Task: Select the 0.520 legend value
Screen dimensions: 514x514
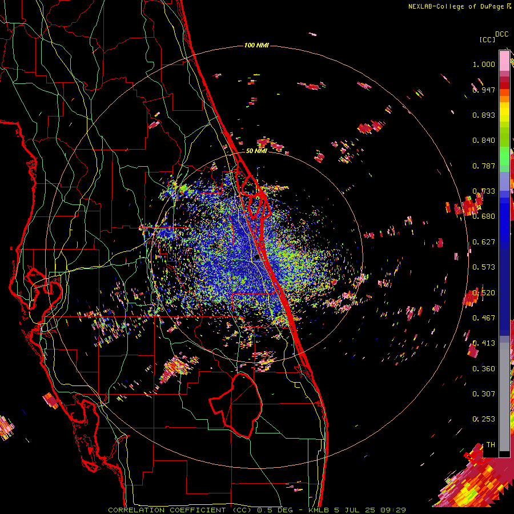Action: click(x=484, y=292)
